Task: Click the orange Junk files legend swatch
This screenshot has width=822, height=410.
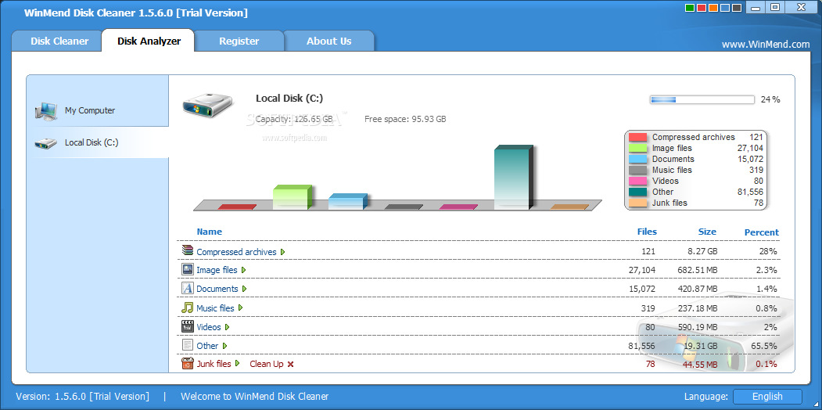Action: pyautogui.click(x=637, y=203)
